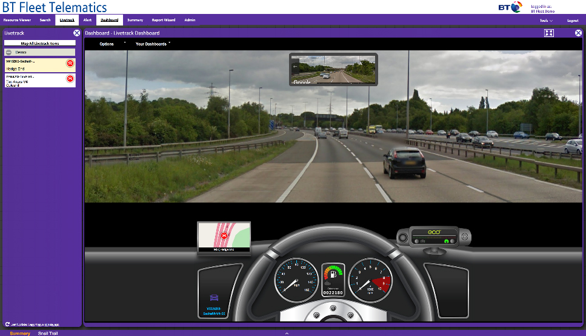Viewport: 586px width, 336px height.
Task: Click the BT logo in the header
Action: click(510, 7)
